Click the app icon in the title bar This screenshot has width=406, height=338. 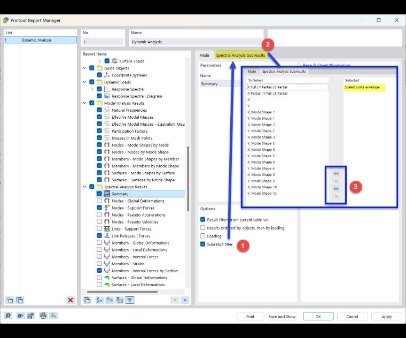(6, 20)
